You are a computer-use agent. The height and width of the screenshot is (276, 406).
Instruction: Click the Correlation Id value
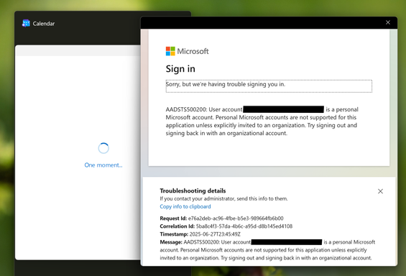pos(244,226)
